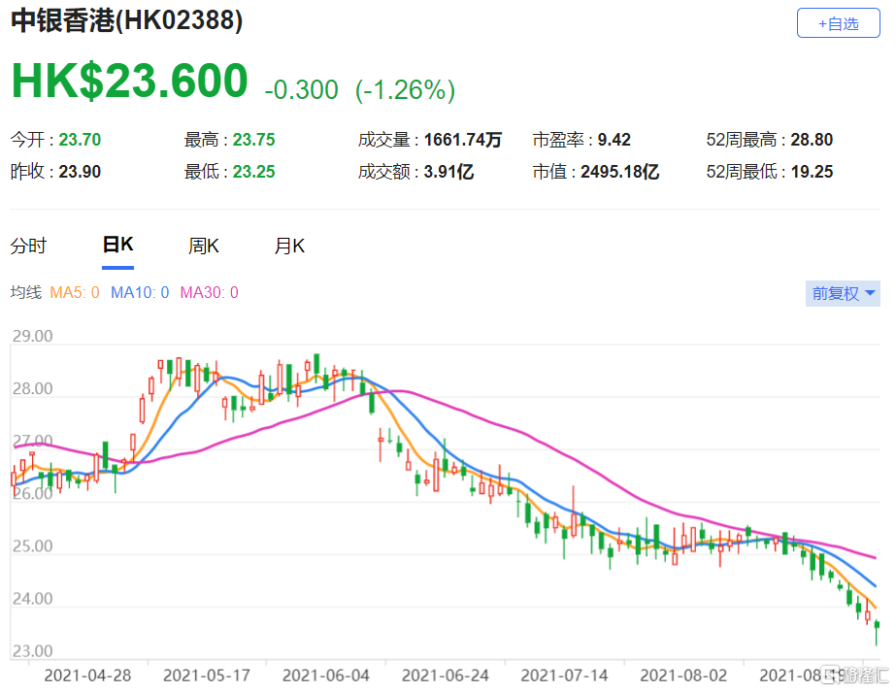Click the 2021-05-17 date axis label
896x692 pixels.
pos(207,676)
